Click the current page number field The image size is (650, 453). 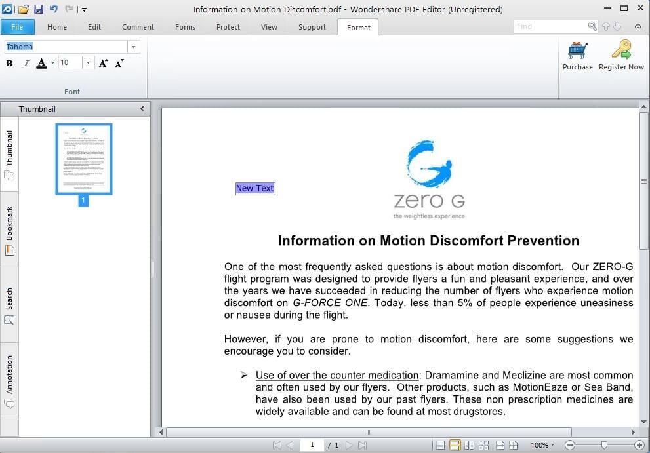312,445
